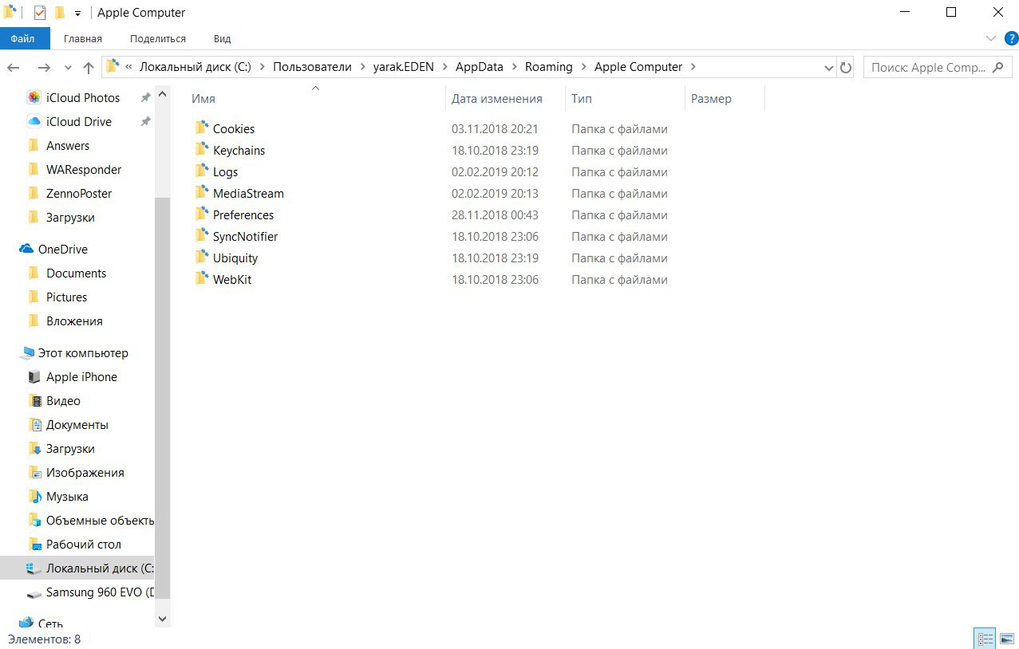Screen dimensions: 1019x649
Task: Navigate to Пользователи in address bar
Action: pyautogui.click(x=312, y=67)
